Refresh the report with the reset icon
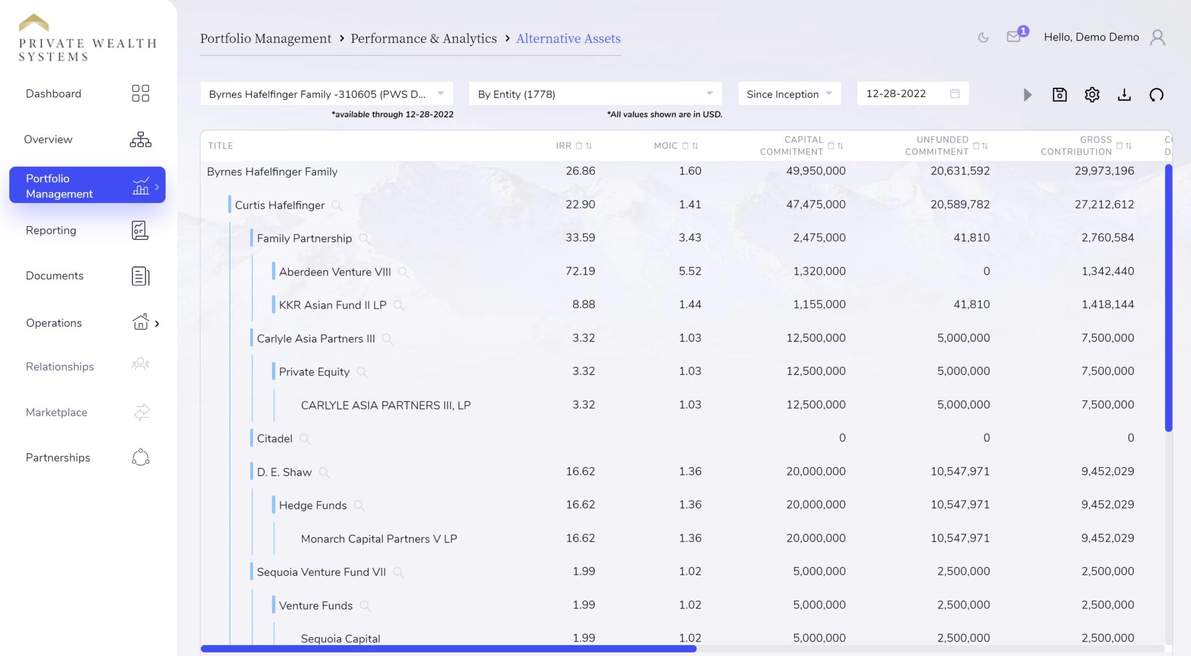The width and height of the screenshot is (1191, 656). click(1156, 95)
